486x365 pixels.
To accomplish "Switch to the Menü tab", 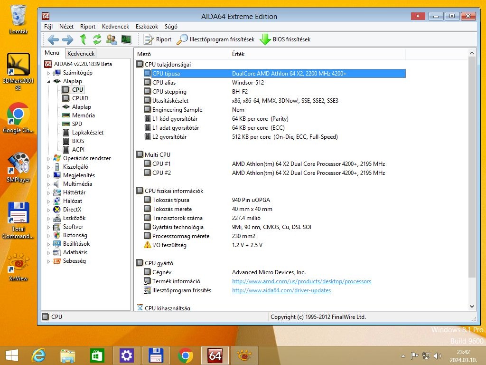I will [x=52, y=52].
